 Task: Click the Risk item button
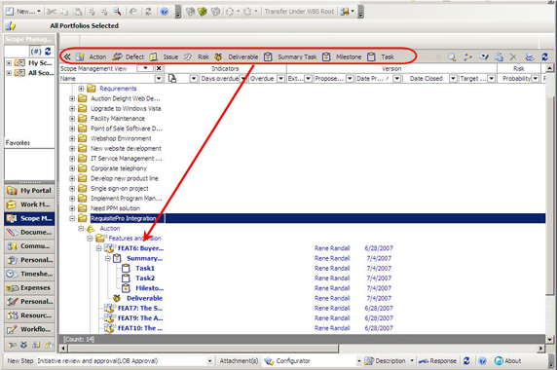[197, 56]
